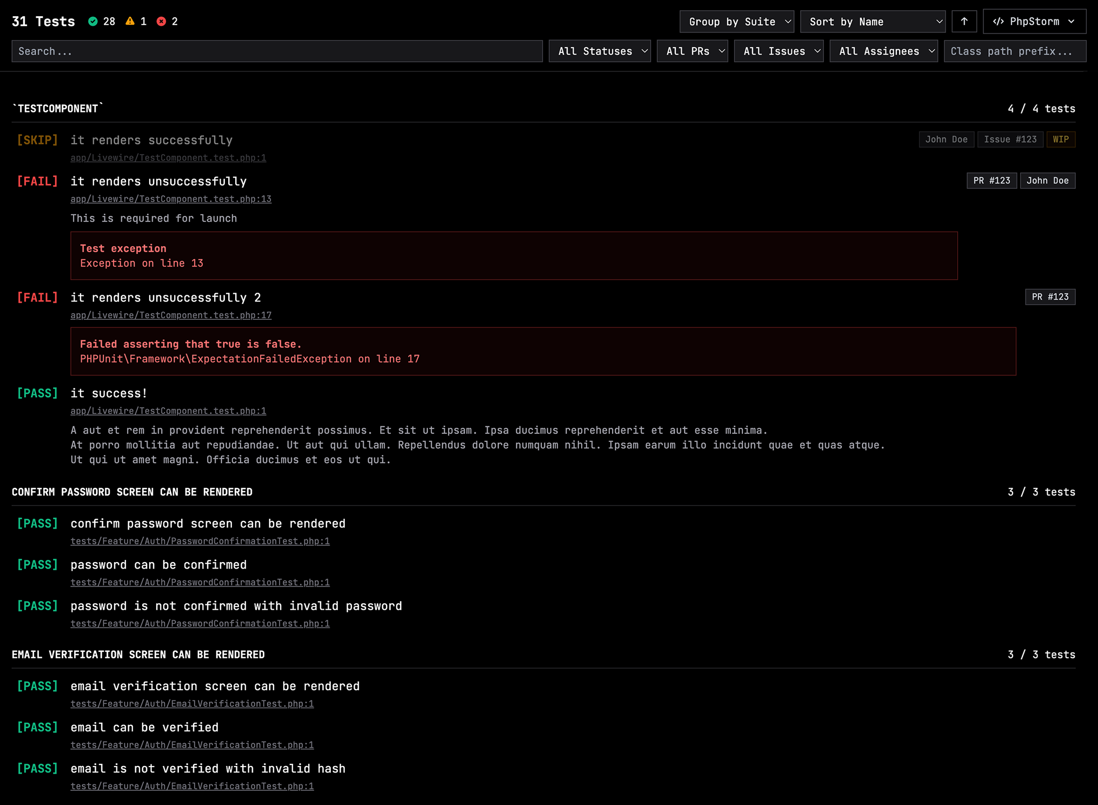
Task: Click the 'EMAIL VERIFICATION SCREEN CAN BE RENDERED' suite header
Action: click(x=138, y=655)
